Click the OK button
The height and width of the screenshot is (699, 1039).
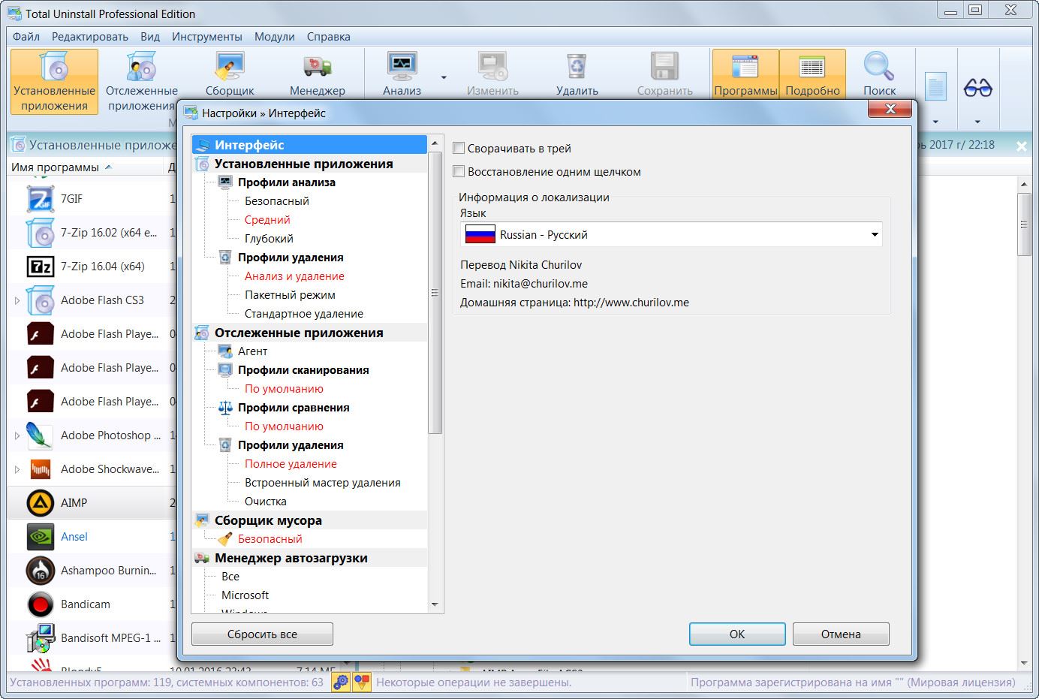[737, 634]
